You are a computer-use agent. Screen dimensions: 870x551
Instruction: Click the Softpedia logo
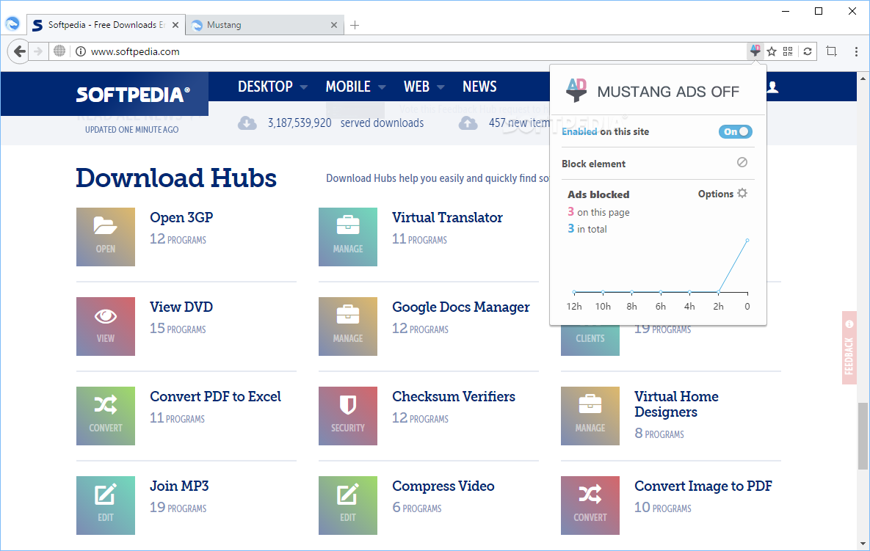pos(133,94)
